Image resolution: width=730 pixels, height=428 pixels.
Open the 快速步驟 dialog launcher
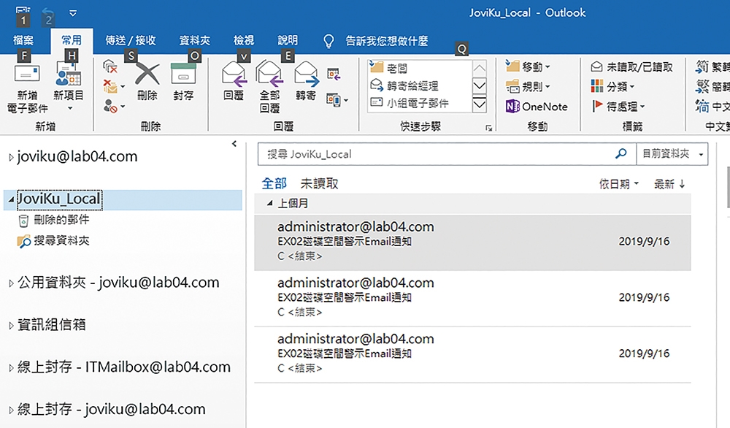[488, 128]
